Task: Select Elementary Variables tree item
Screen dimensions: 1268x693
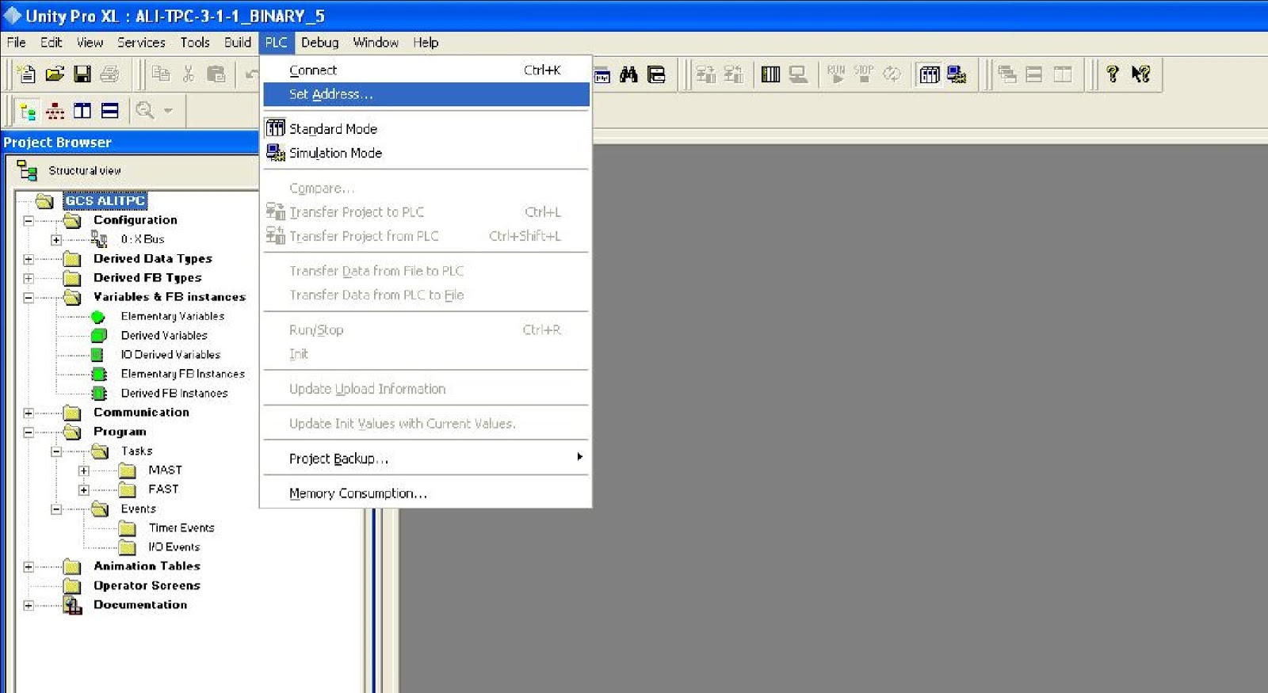Action: [x=172, y=316]
